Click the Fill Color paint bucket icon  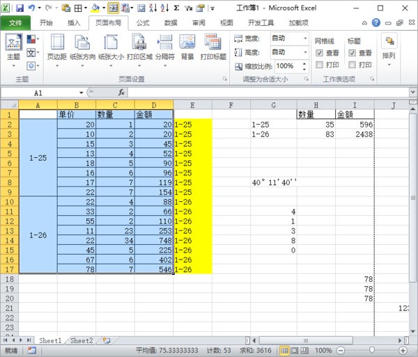pyautogui.click(x=95, y=8)
